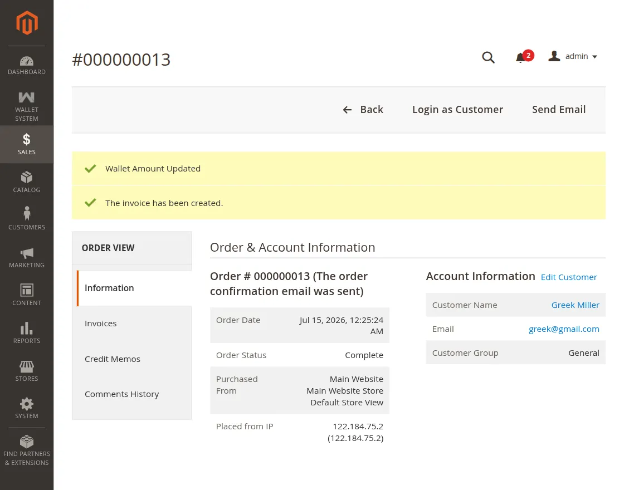Screen dimensions: 624x490
Task: Open the notifications bell icon
Action: (x=520, y=58)
